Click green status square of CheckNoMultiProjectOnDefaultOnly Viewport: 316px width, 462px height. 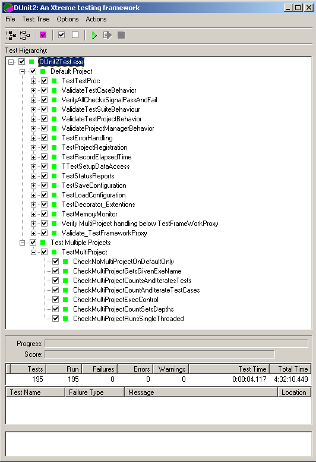65,262
